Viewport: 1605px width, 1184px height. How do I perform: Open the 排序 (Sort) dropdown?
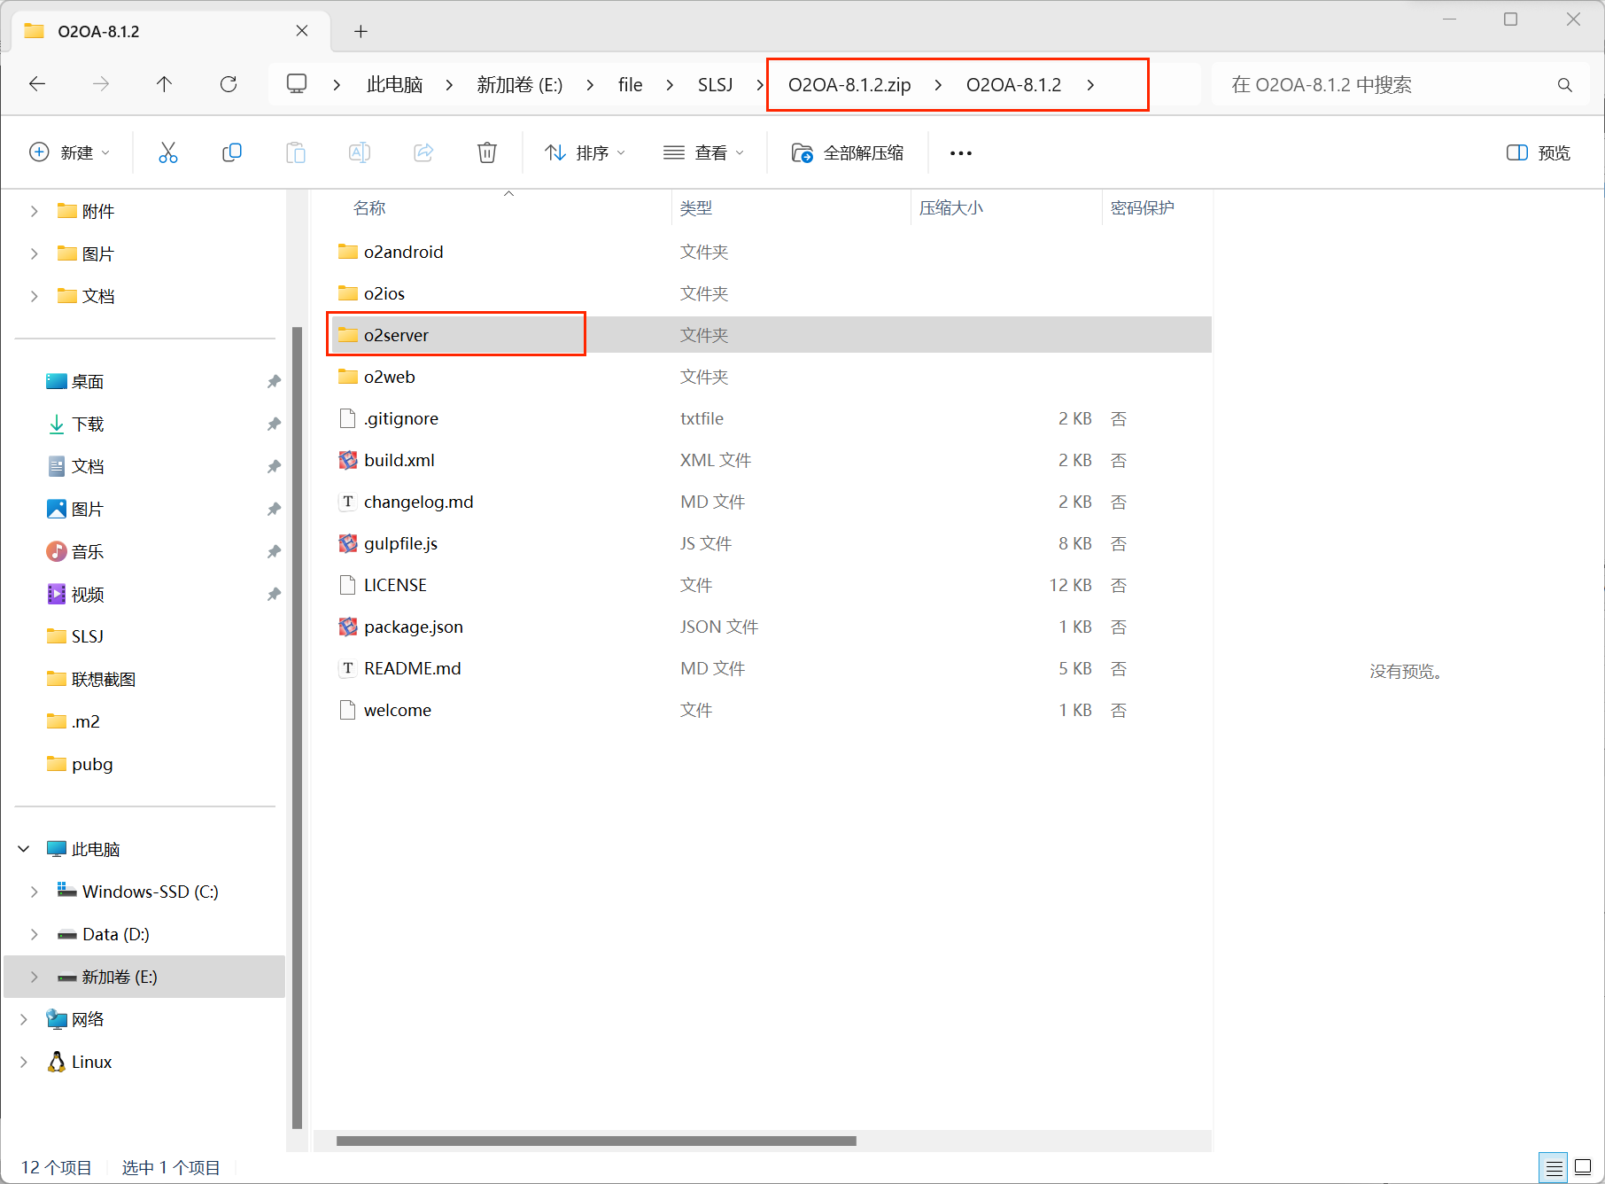click(585, 152)
